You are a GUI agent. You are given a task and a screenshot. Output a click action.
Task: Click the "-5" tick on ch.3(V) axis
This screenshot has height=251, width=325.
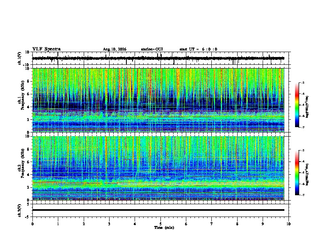tap(27, 217)
